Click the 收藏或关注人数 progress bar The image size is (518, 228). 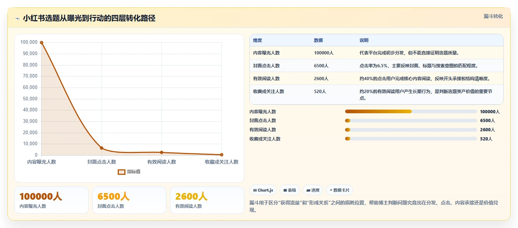click(411, 139)
